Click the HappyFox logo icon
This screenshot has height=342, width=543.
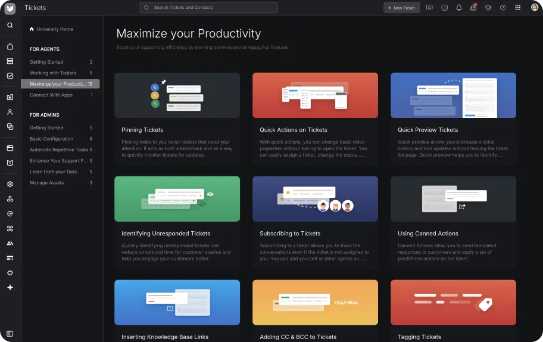coord(10,8)
